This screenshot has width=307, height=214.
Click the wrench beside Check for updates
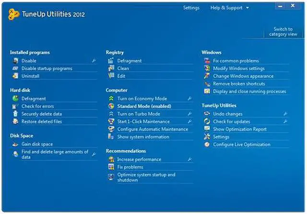point(285,122)
